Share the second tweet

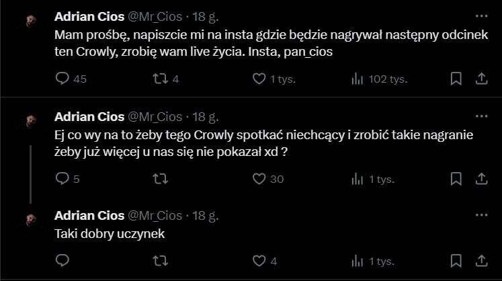[x=480, y=179]
